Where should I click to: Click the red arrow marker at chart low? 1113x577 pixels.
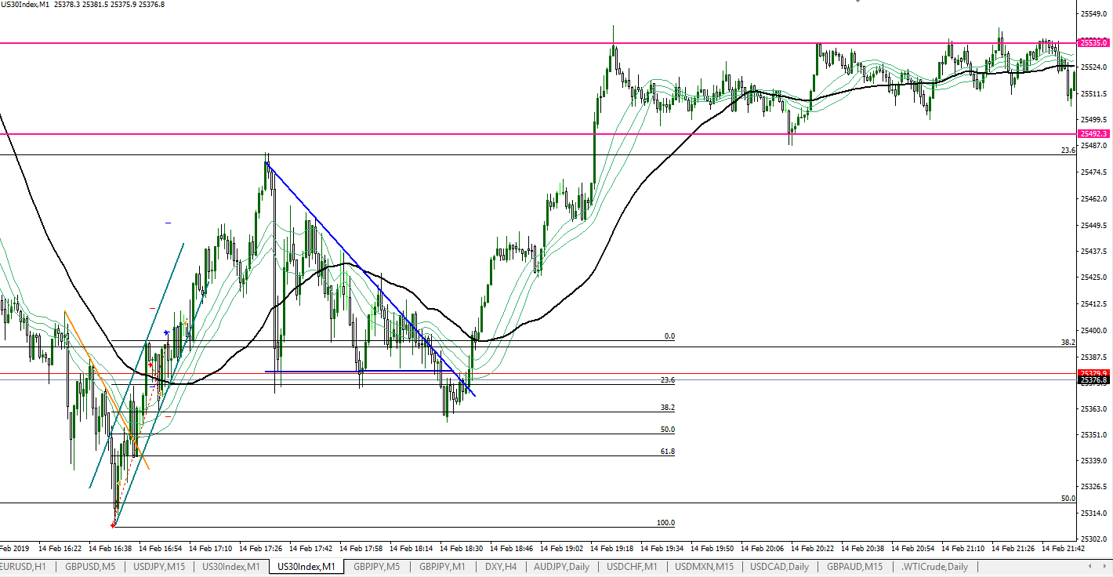pyautogui.click(x=114, y=524)
